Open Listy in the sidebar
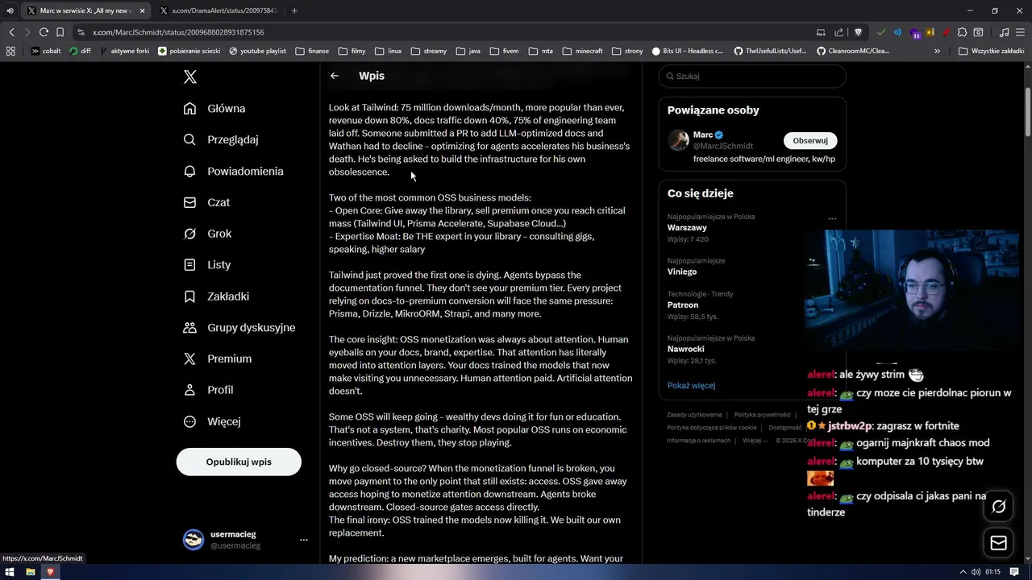Screen dimensions: 1032x580 click(206, 265)
